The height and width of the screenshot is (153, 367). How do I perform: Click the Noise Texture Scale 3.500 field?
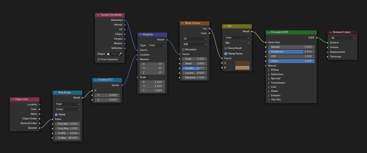point(194,59)
